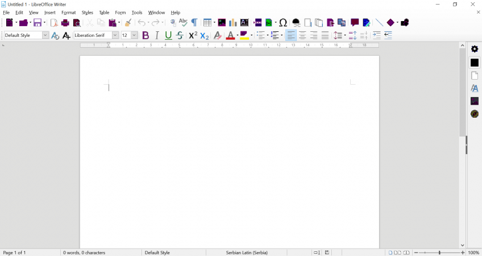This screenshot has height=256, width=482.
Task: Insert a page break
Action: [257, 22]
